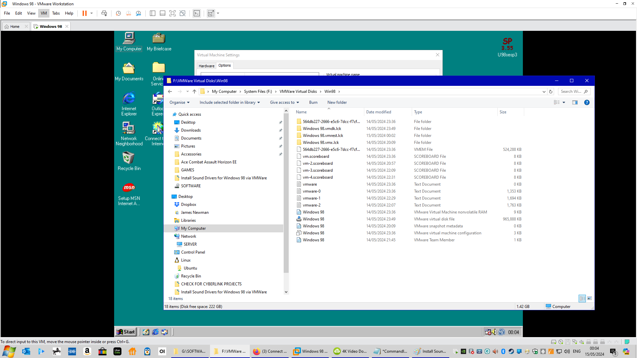Viewport: 637px width, 358px height.
Task: Toggle the preview pane in Explorer
Action: point(575,102)
